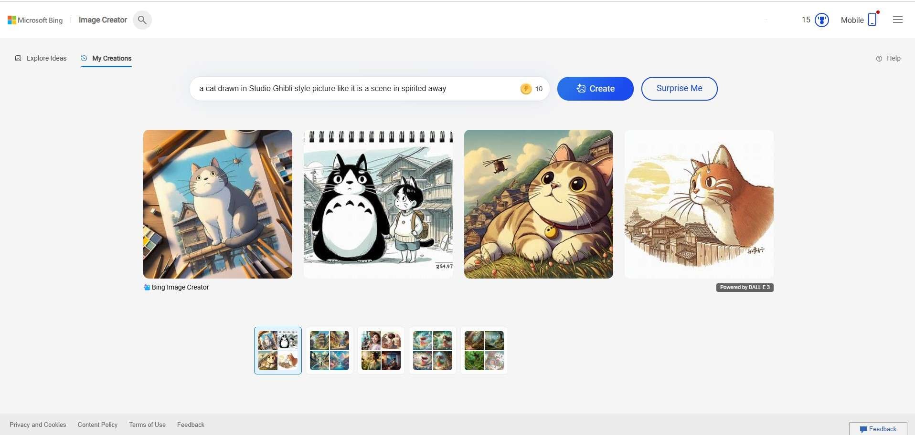This screenshot has width=915, height=435.
Task: Click the Powered by DALL·E 3 badge
Action: 745,287
